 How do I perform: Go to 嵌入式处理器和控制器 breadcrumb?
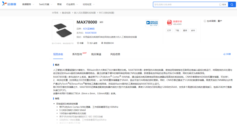85,13
